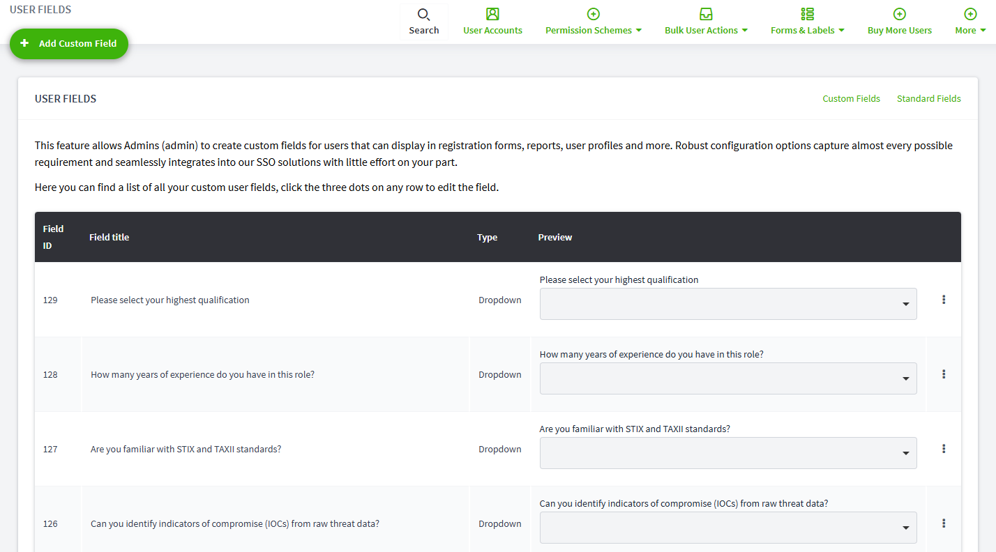Go to User Accounts label
996x552 pixels.
(492, 31)
